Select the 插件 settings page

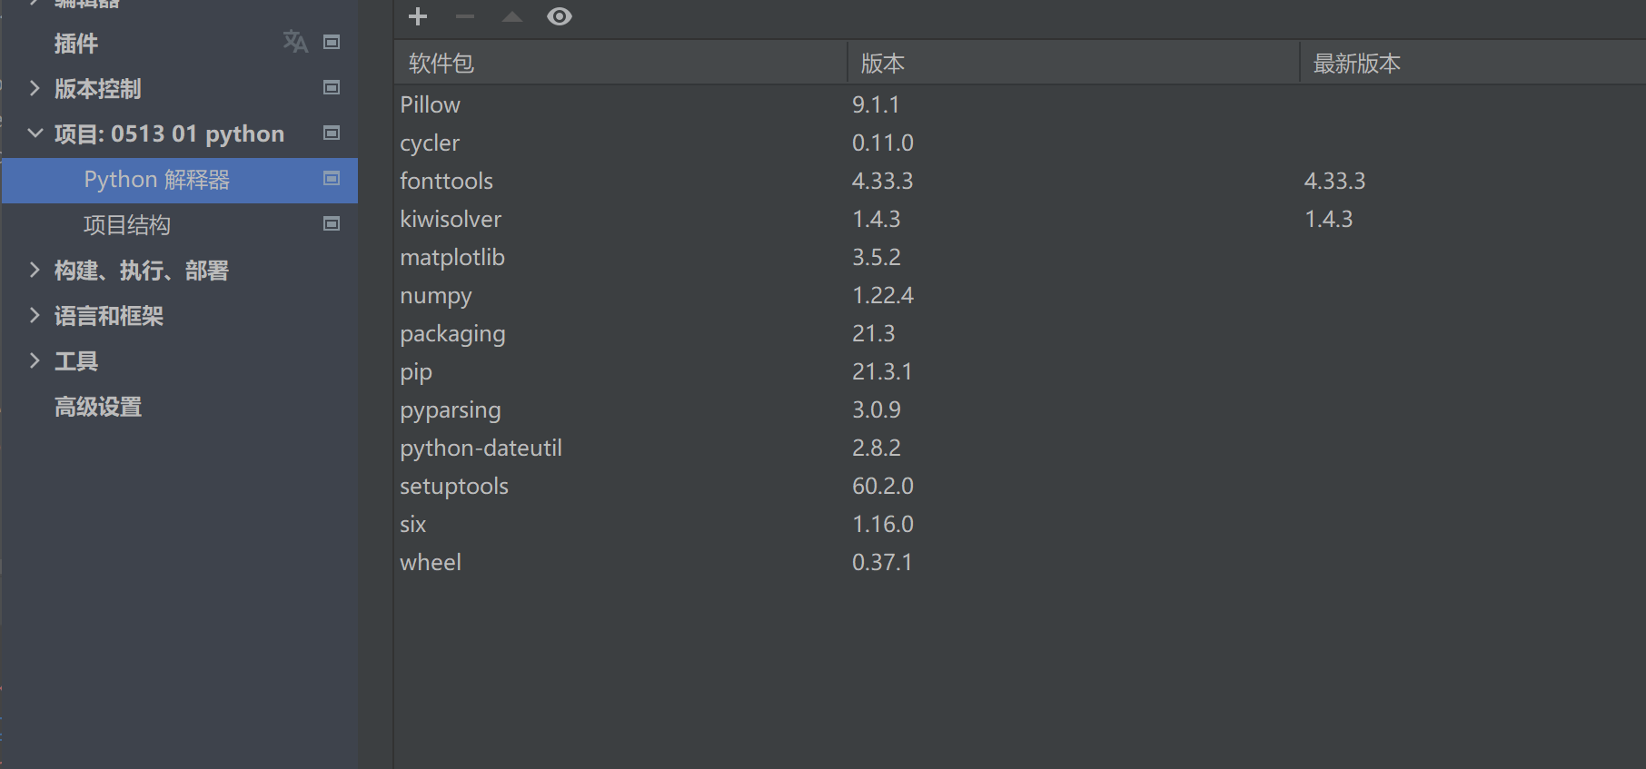[x=76, y=44]
